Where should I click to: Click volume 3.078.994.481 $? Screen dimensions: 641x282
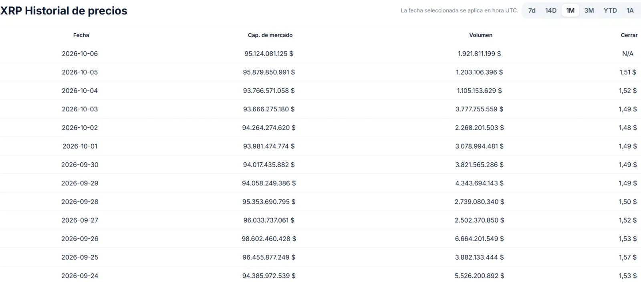480,146
